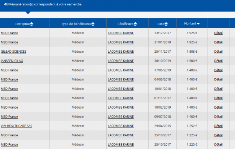Select the 1 500 € amount cell
The width and height of the screenshot is (235, 149).
tap(192, 61)
